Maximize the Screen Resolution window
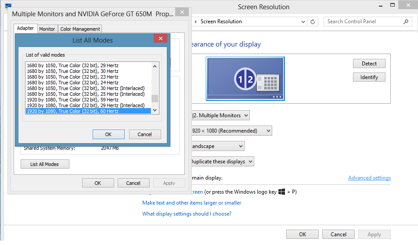The height and width of the screenshot is (245, 418). (x=393, y=5)
